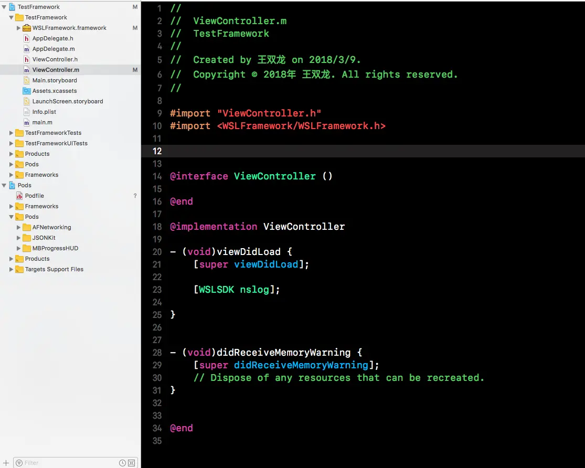Viewport: 585px width, 468px height.
Task: Expand the MBProgressHUD folder triangle
Action: pyautogui.click(x=18, y=248)
